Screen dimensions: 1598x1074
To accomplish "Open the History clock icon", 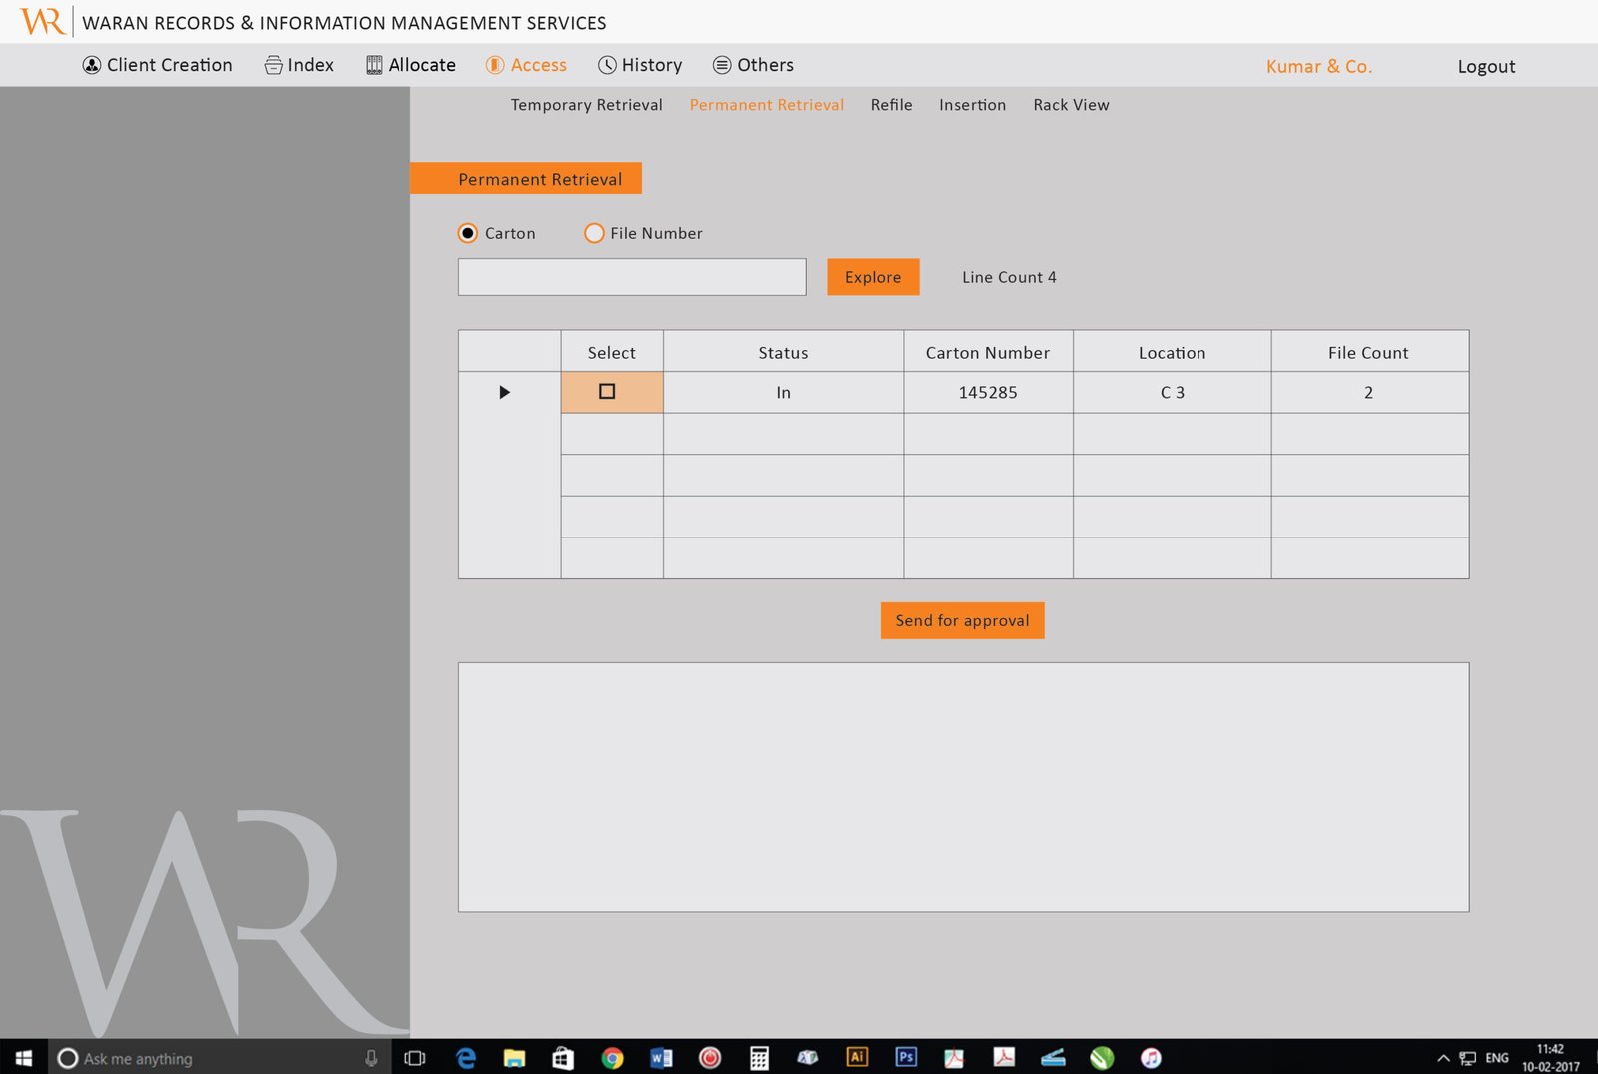I will (x=607, y=65).
